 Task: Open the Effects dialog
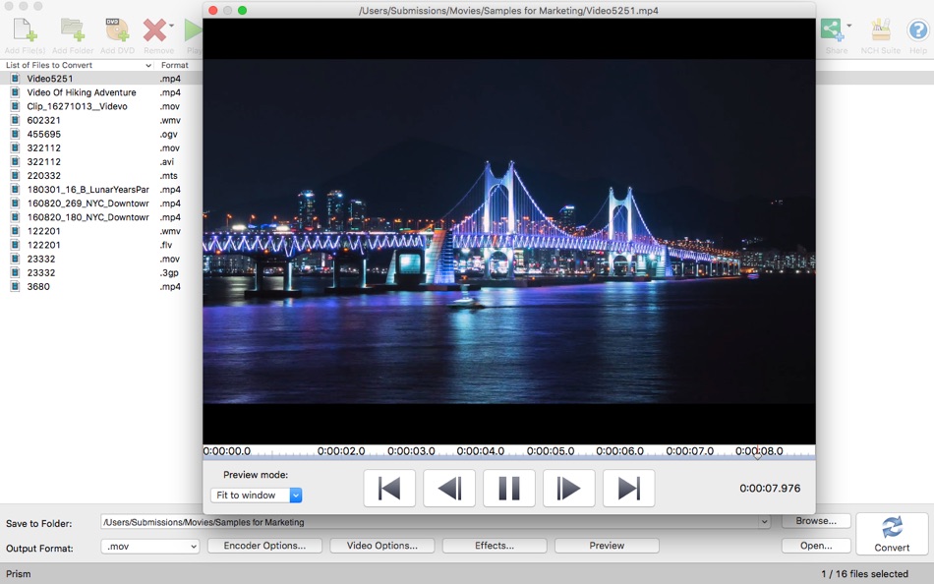coord(494,548)
